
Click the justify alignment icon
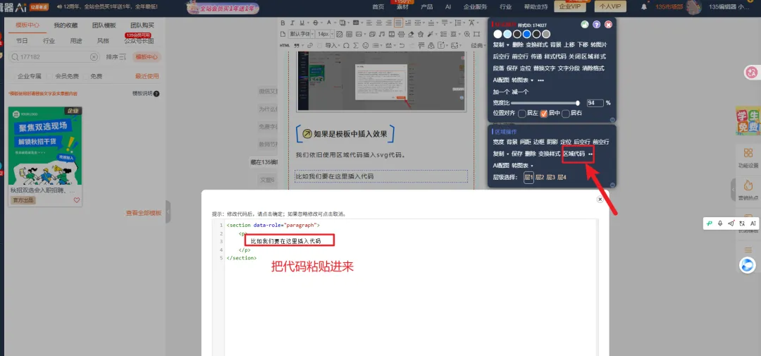[x=398, y=23]
